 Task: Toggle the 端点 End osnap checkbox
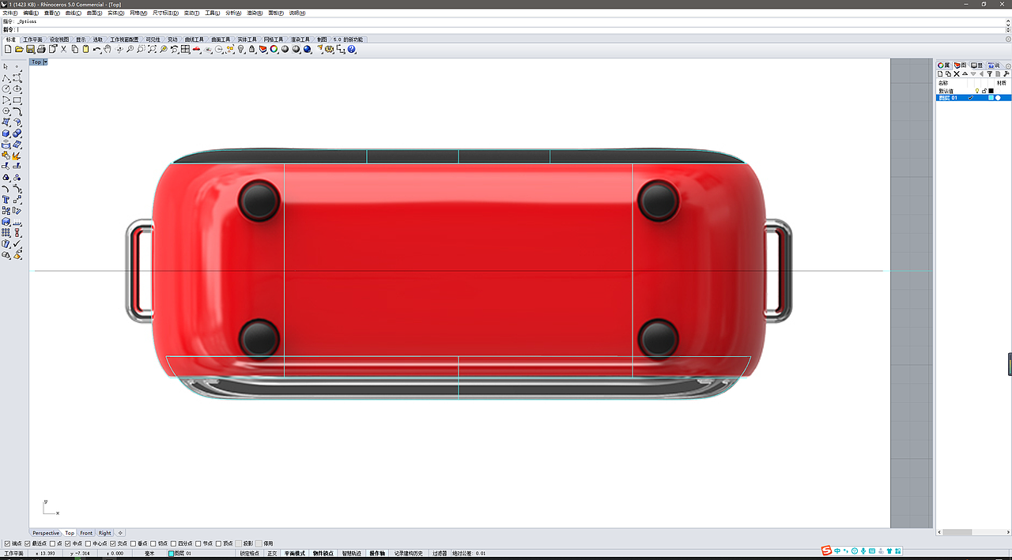(x=7, y=543)
